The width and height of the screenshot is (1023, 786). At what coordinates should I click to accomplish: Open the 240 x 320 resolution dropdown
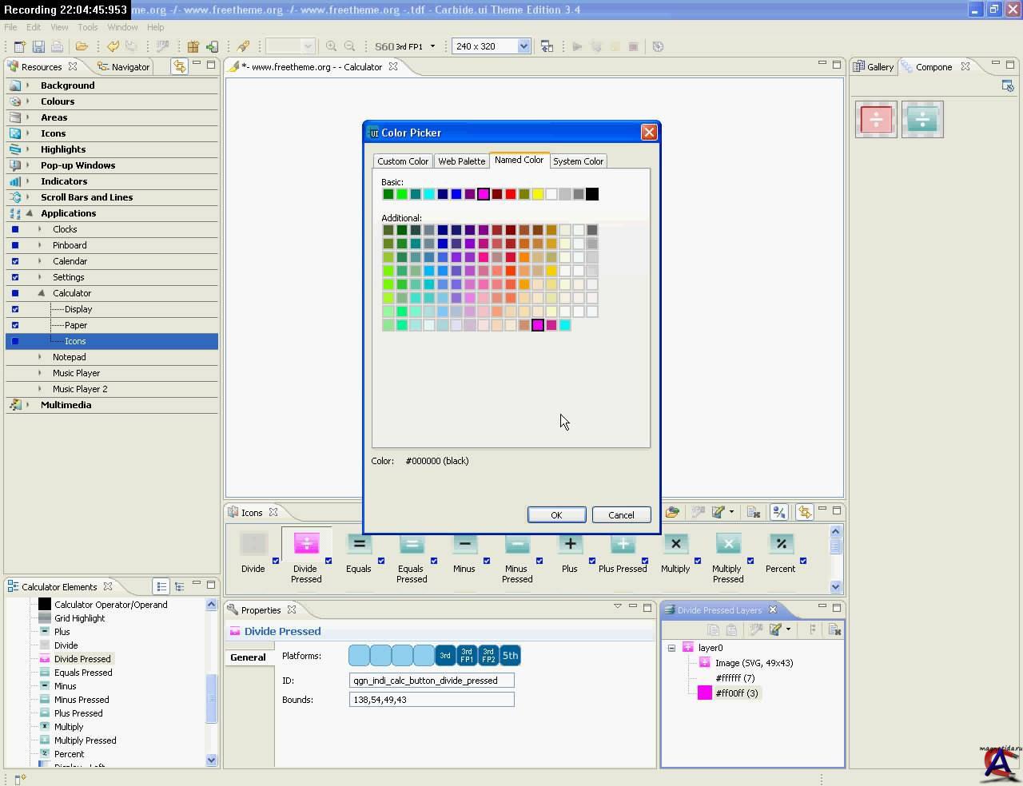click(523, 46)
